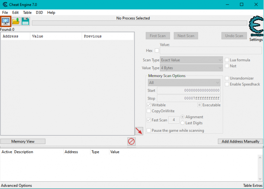Check the CopyOnWrite option
This screenshot has width=264, height=189.
pyautogui.click(x=148, y=111)
